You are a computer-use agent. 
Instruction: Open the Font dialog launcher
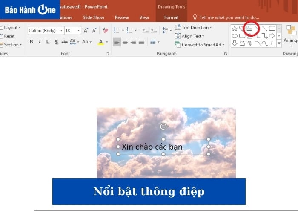(x=108, y=54)
